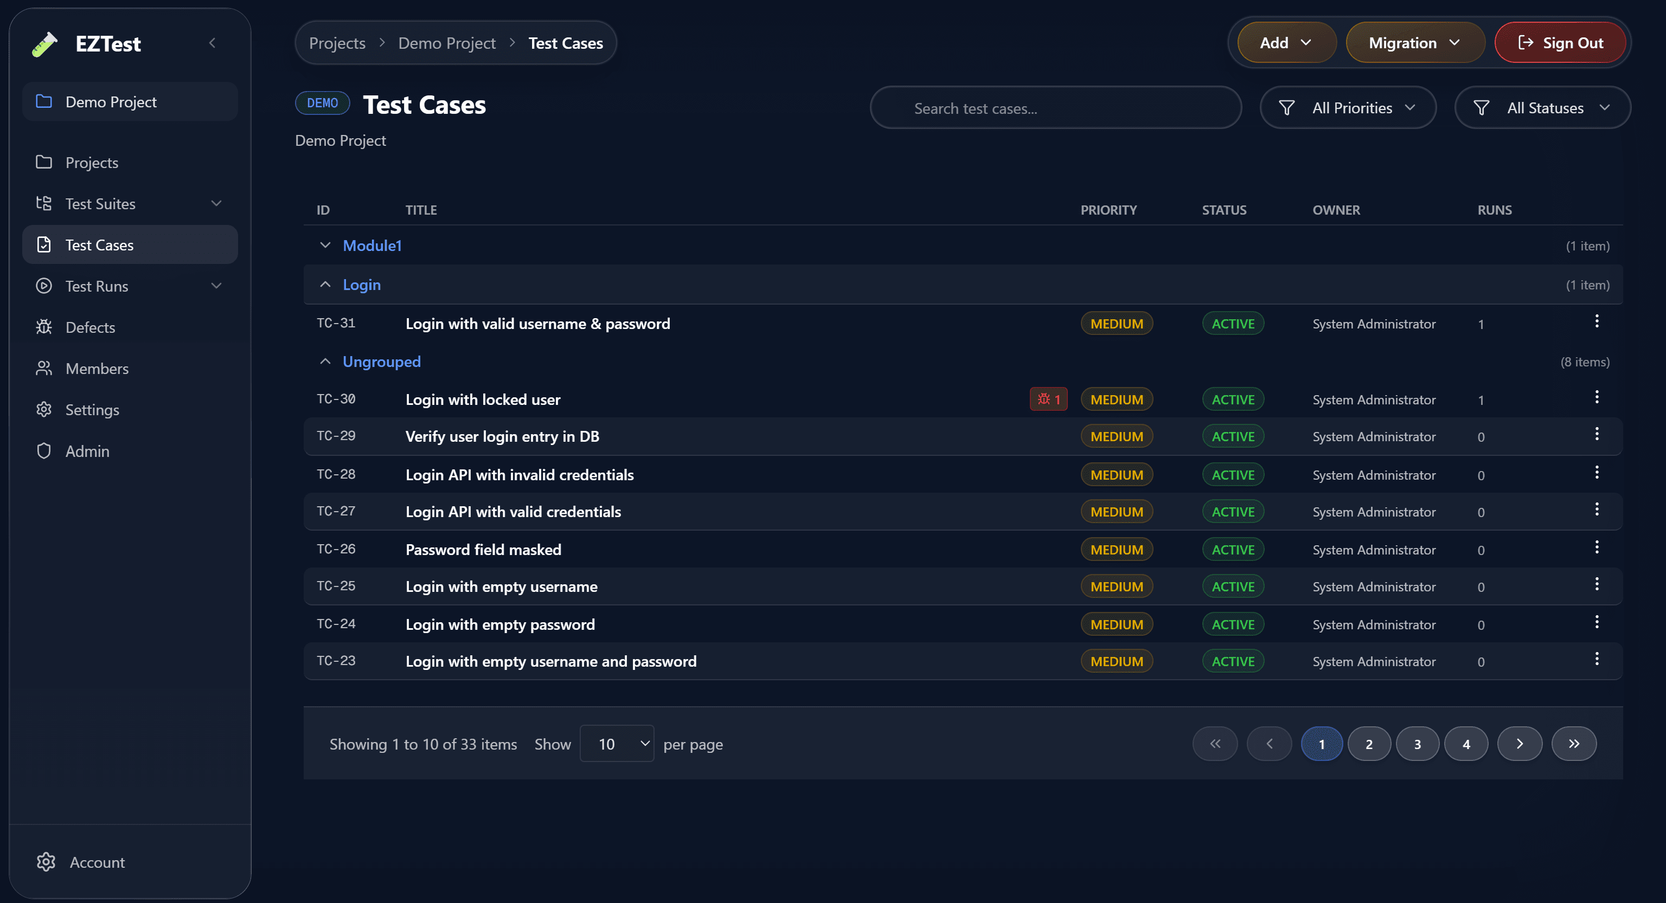The width and height of the screenshot is (1666, 903).
Task: Open Members via the people icon
Action: point(43,368)
